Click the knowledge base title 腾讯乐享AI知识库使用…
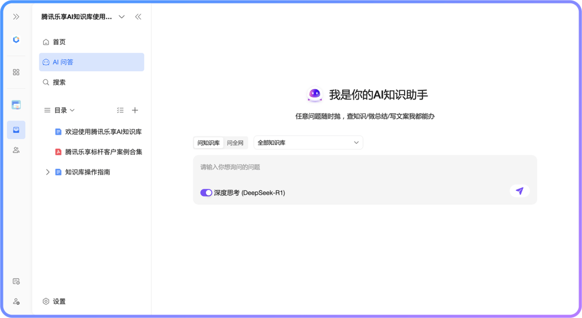 point(77,17)
